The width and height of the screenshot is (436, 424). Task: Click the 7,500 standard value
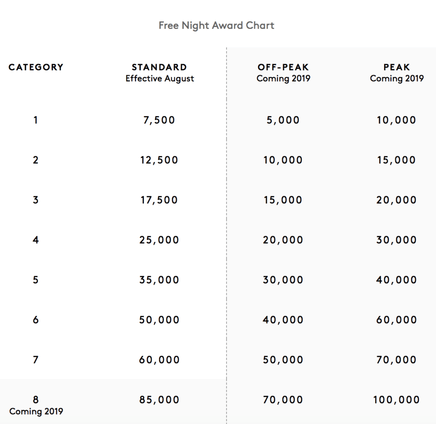tap(159, 120)
